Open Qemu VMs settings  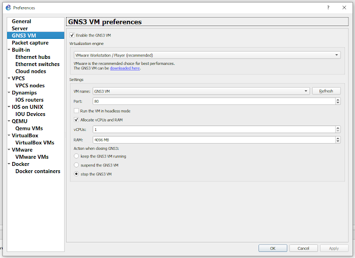[29, 128]
